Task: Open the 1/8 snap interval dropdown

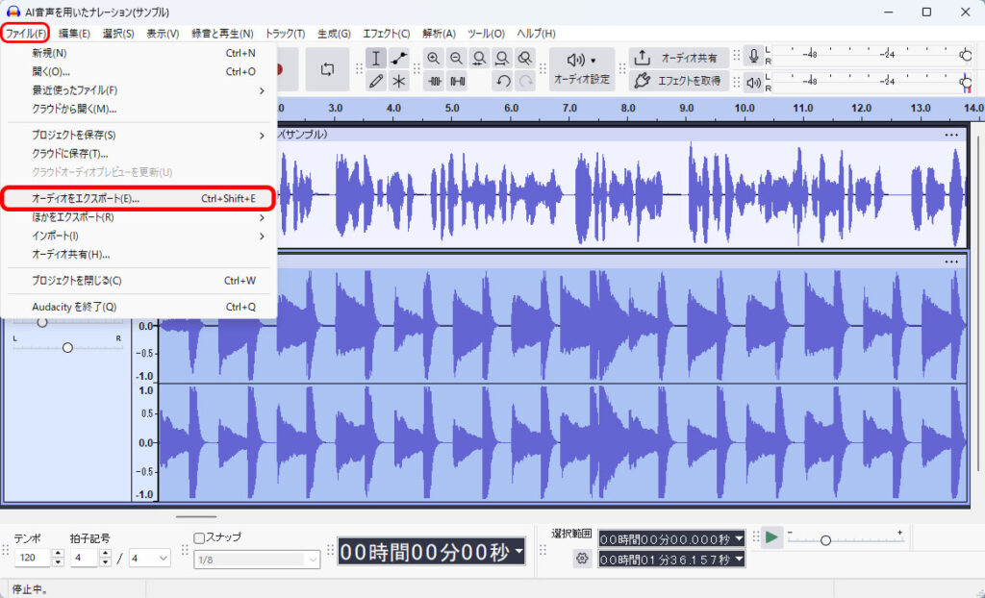Action: (x=257, y=559)
